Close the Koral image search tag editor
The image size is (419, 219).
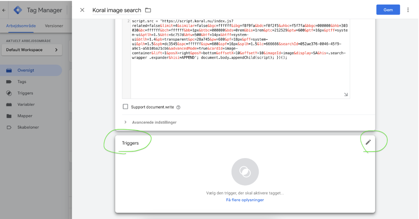[82, 10]
